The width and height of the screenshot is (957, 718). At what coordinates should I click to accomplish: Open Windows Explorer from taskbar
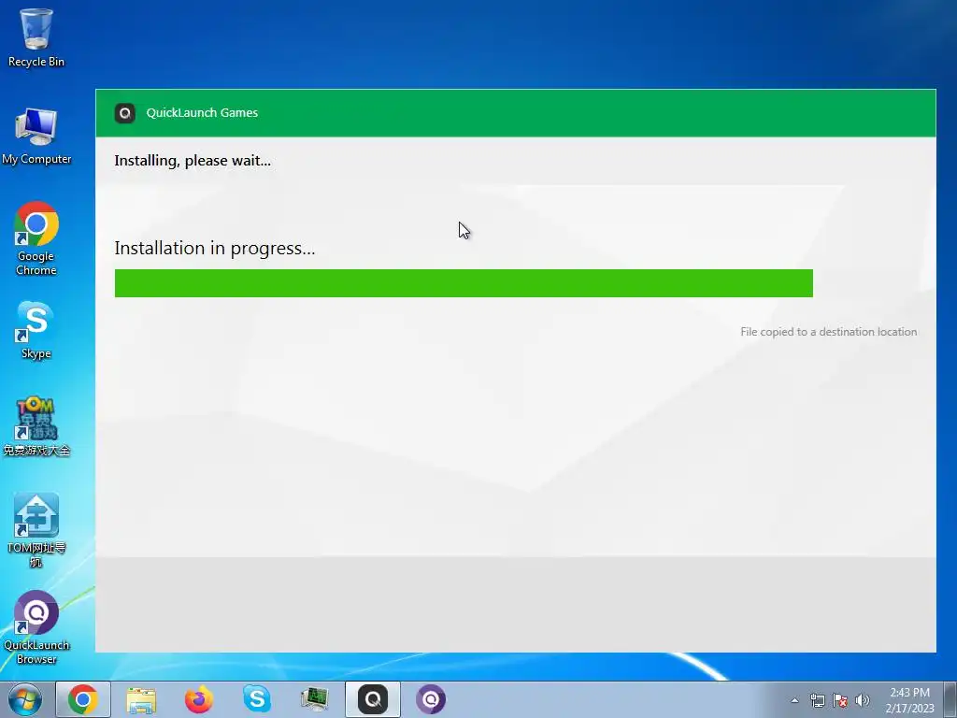click(141, 699)
